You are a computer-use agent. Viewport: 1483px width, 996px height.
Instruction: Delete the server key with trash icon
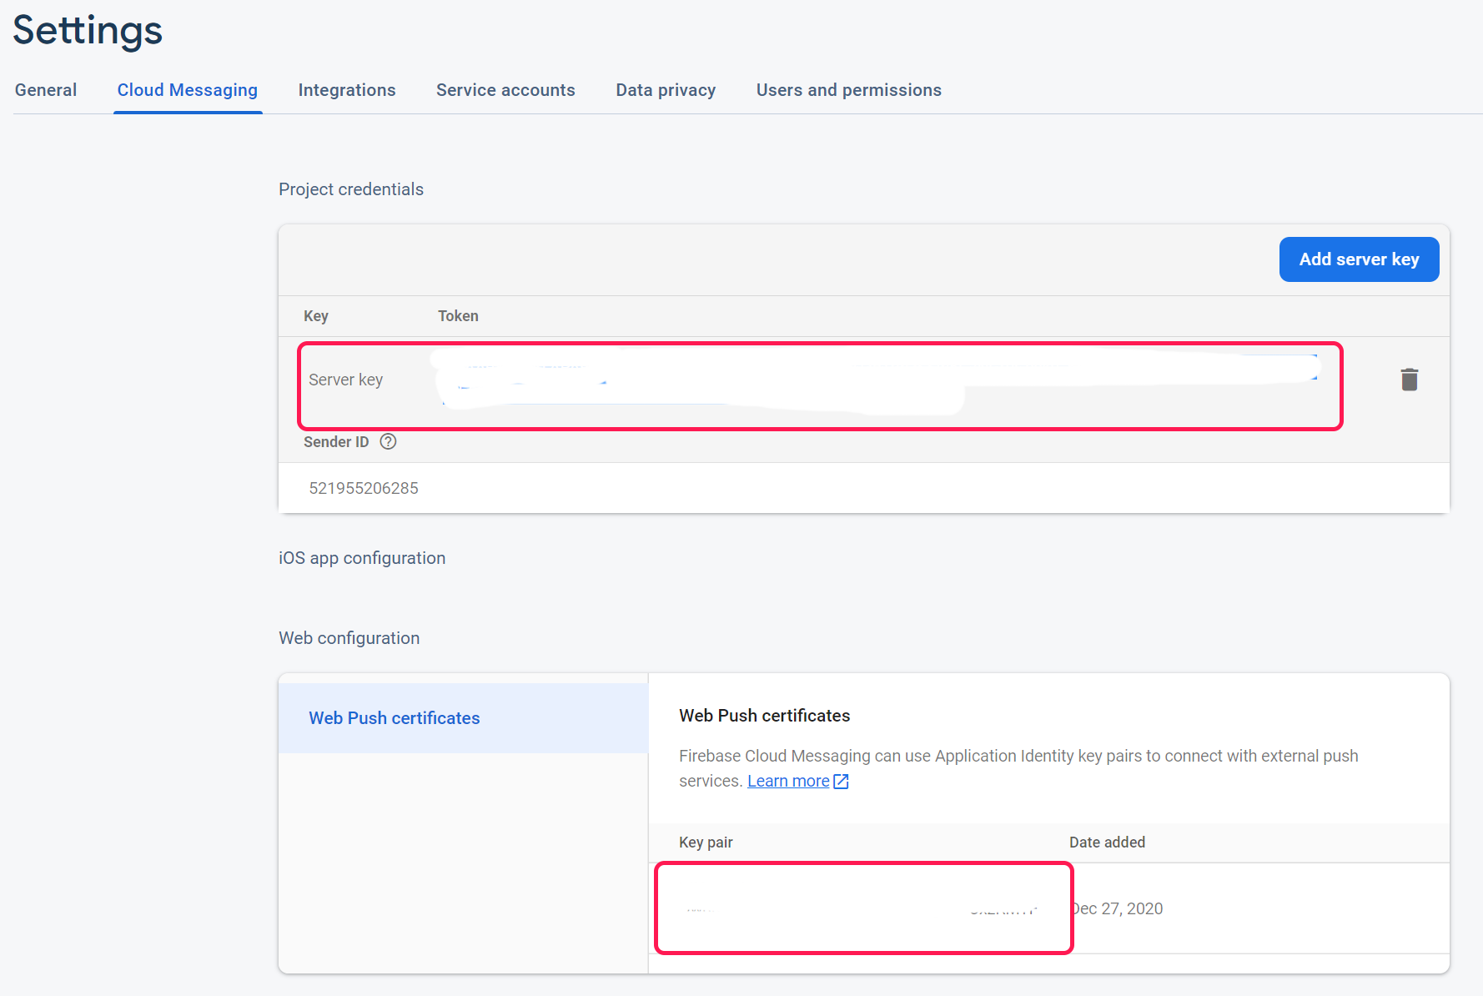pyautogui.click(x=1409, y=380)
